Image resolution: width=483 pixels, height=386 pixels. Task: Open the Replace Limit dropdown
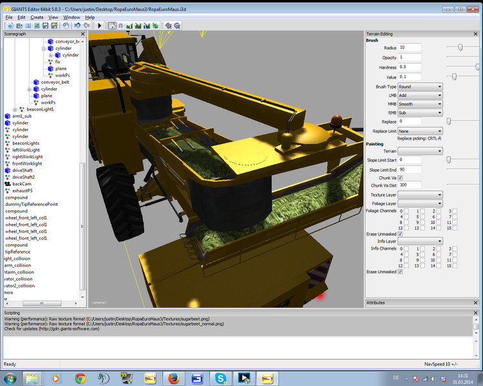420,131
